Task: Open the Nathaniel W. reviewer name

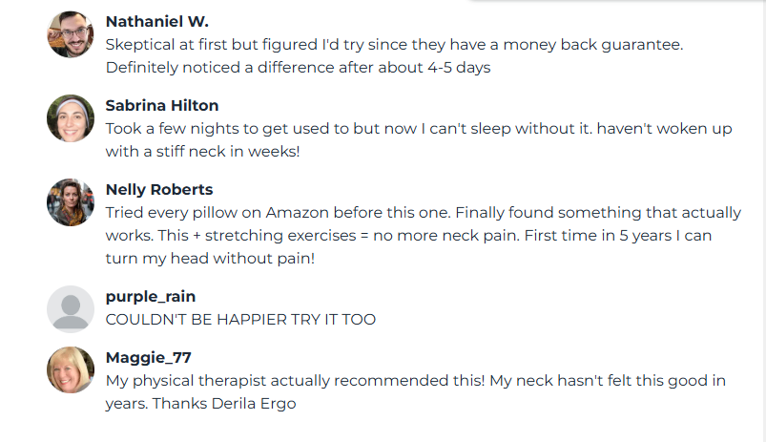Action: (157, 21)
